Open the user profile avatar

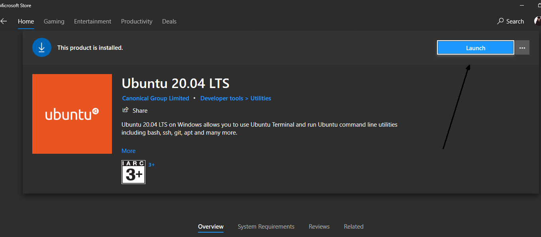coord(538,21)
